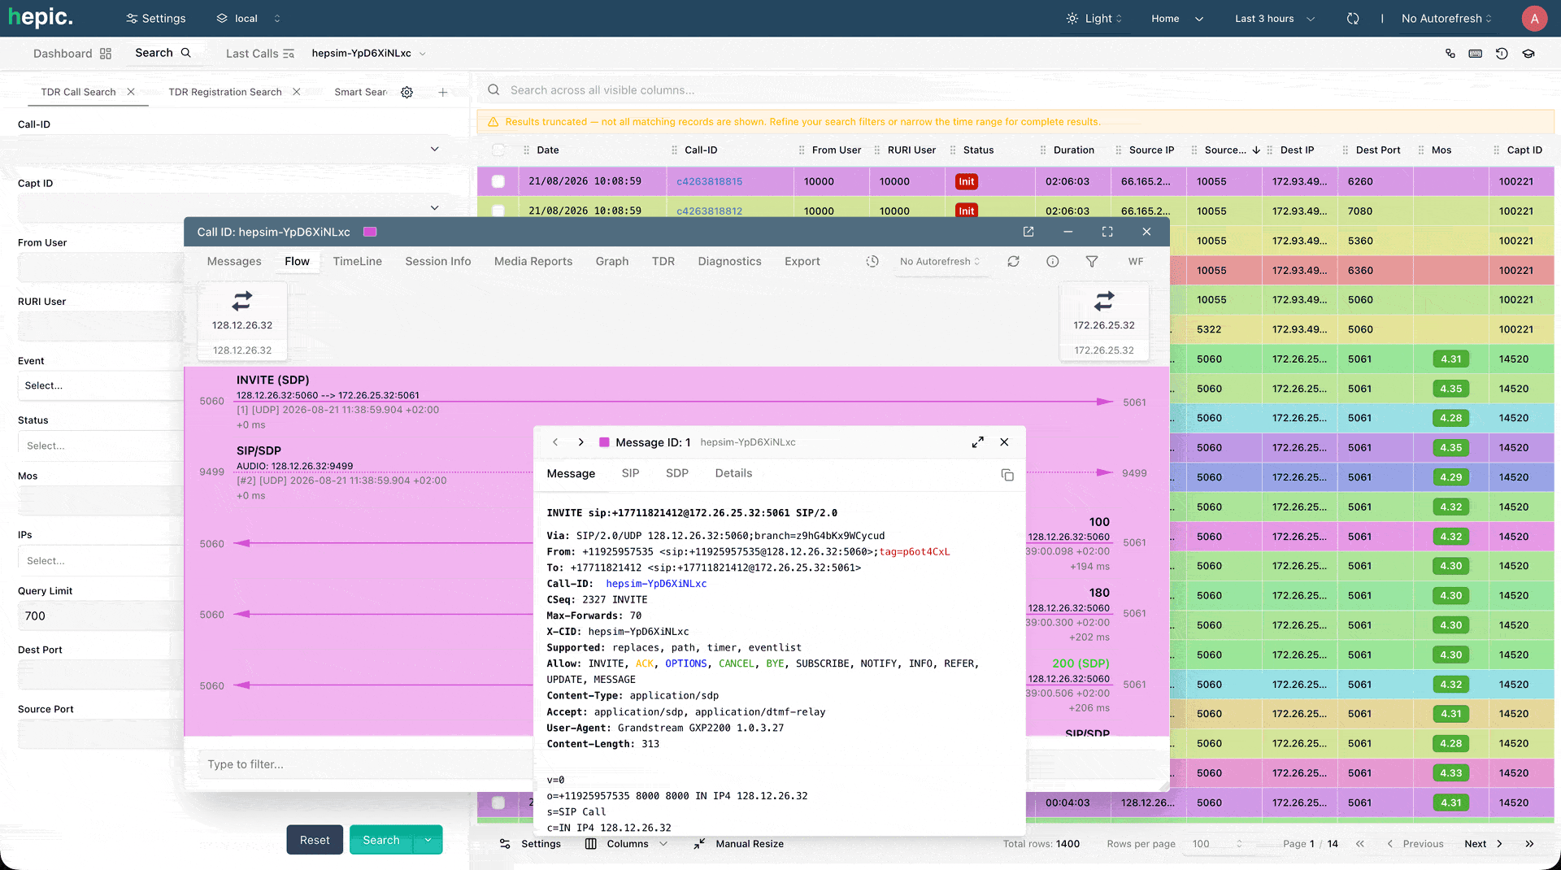This screenshot has height=870, width=1561.
Task: Select row with Call-ID c4263818812
Action: coord(498,211)
